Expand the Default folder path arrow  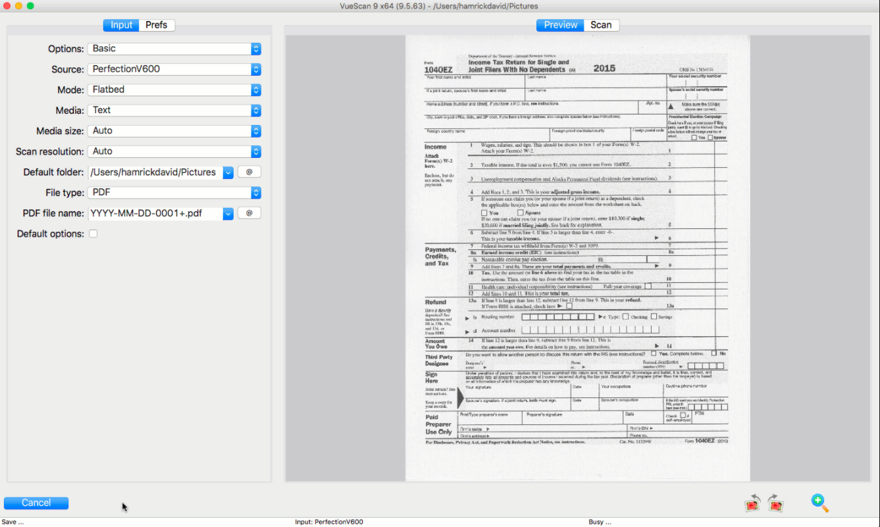pyautogui.click(x=228, y=172)
